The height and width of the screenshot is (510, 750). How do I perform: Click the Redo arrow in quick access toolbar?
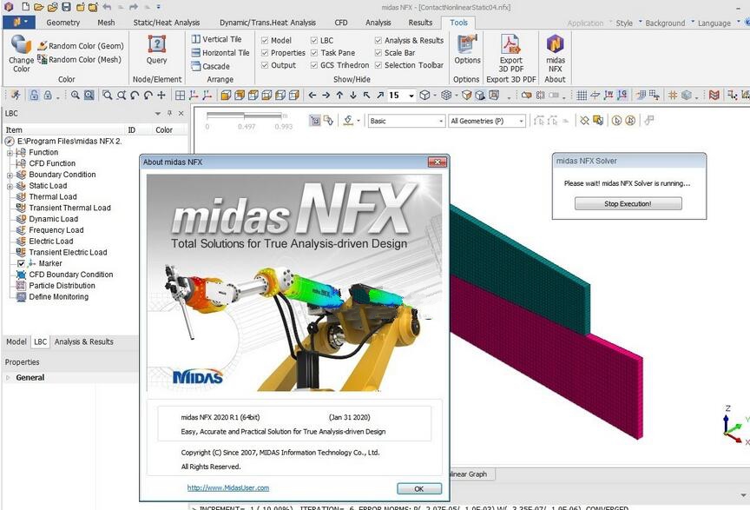134,7
